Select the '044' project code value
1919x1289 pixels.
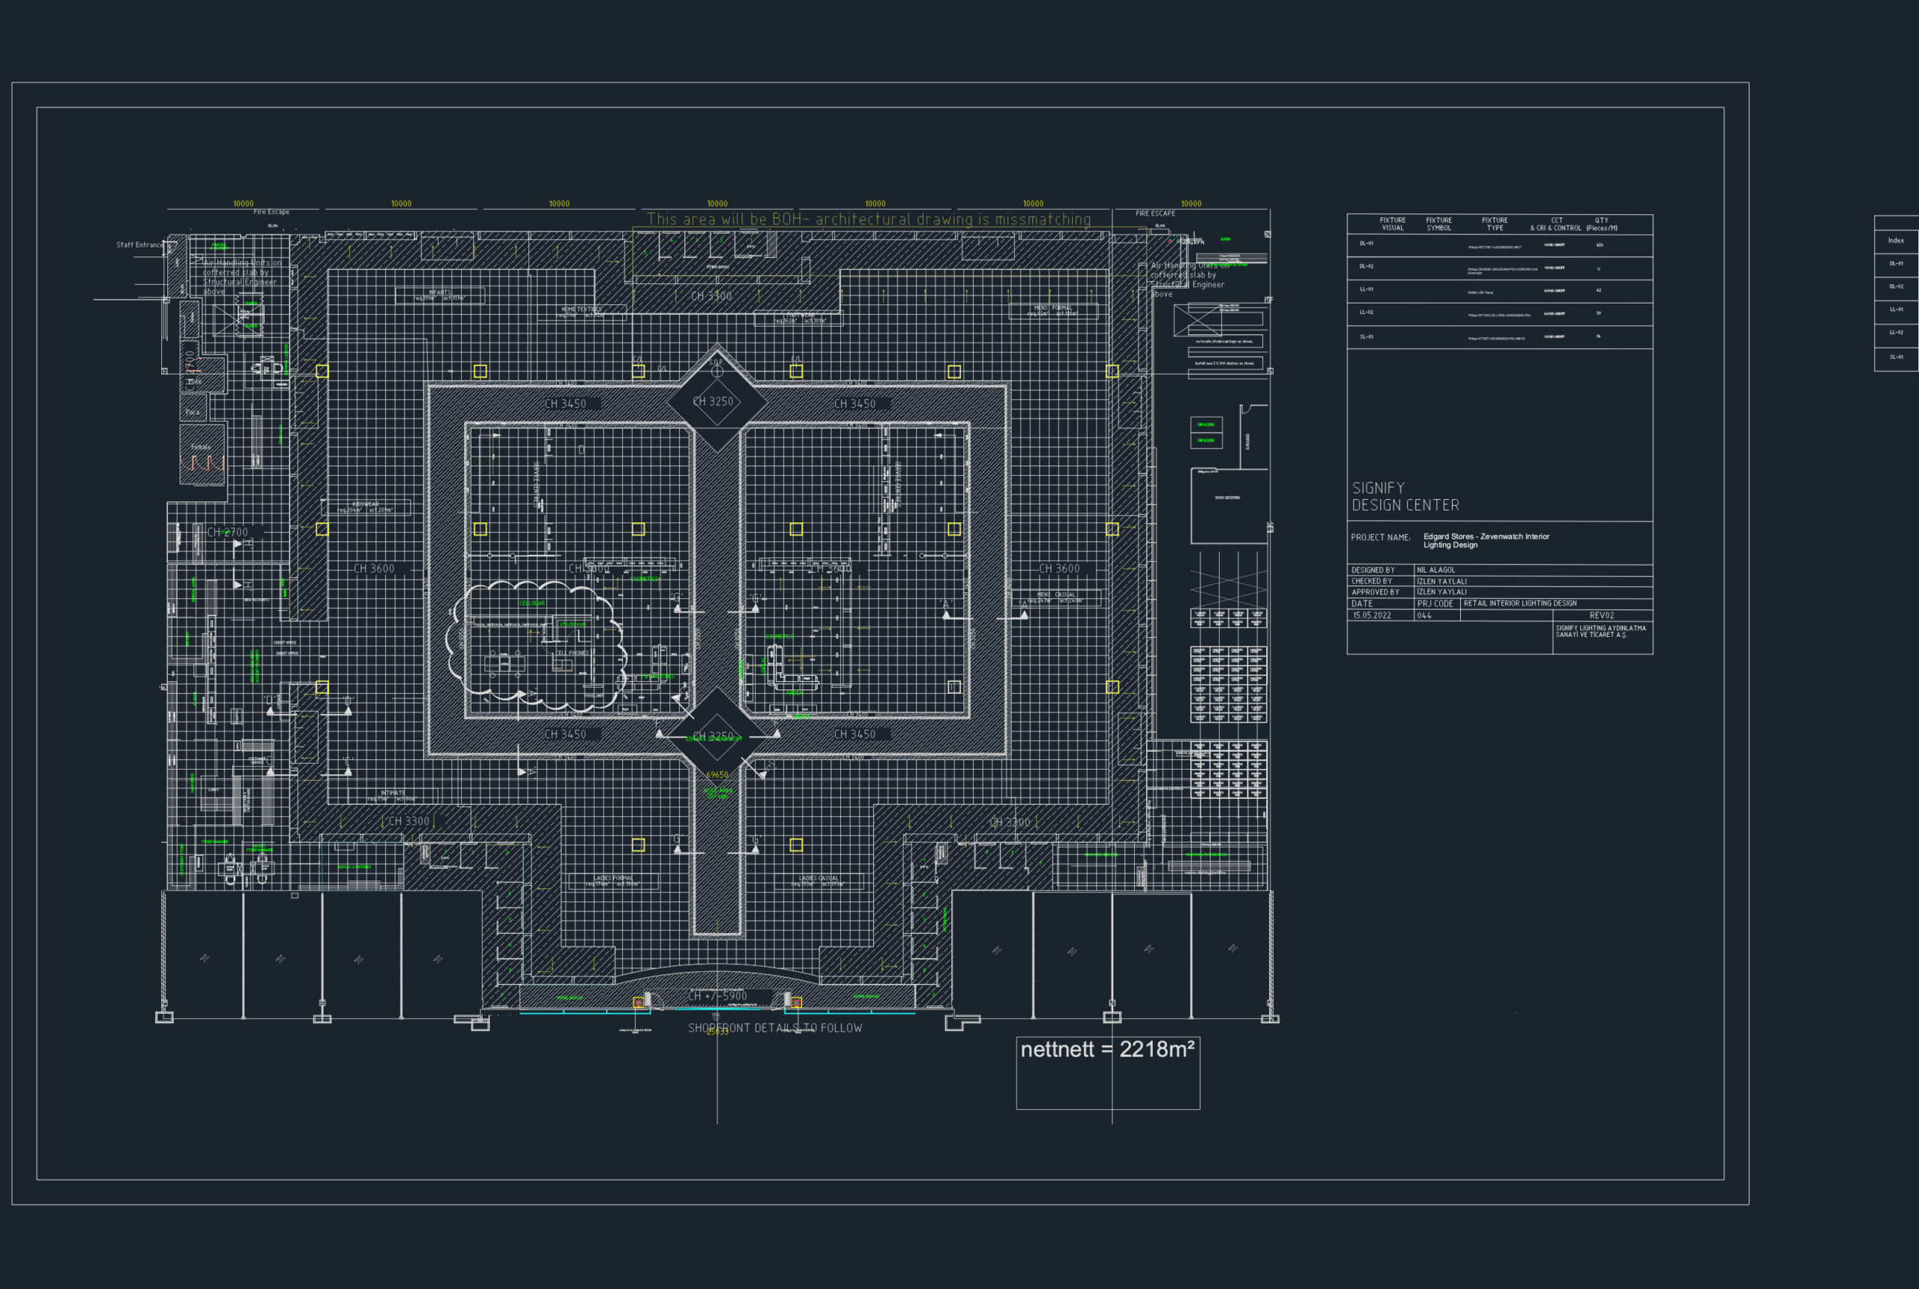point(1424,615)
